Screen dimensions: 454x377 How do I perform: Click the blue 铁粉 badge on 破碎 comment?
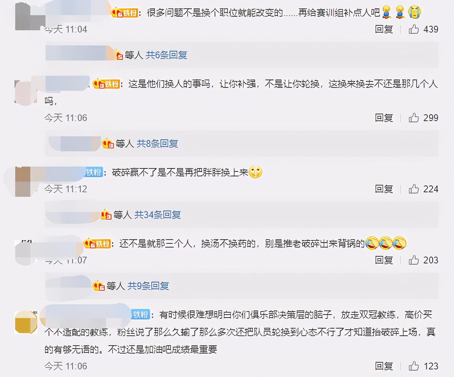tap(94, 173)
